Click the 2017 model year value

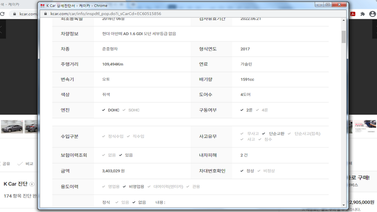(x=245, y=49)
